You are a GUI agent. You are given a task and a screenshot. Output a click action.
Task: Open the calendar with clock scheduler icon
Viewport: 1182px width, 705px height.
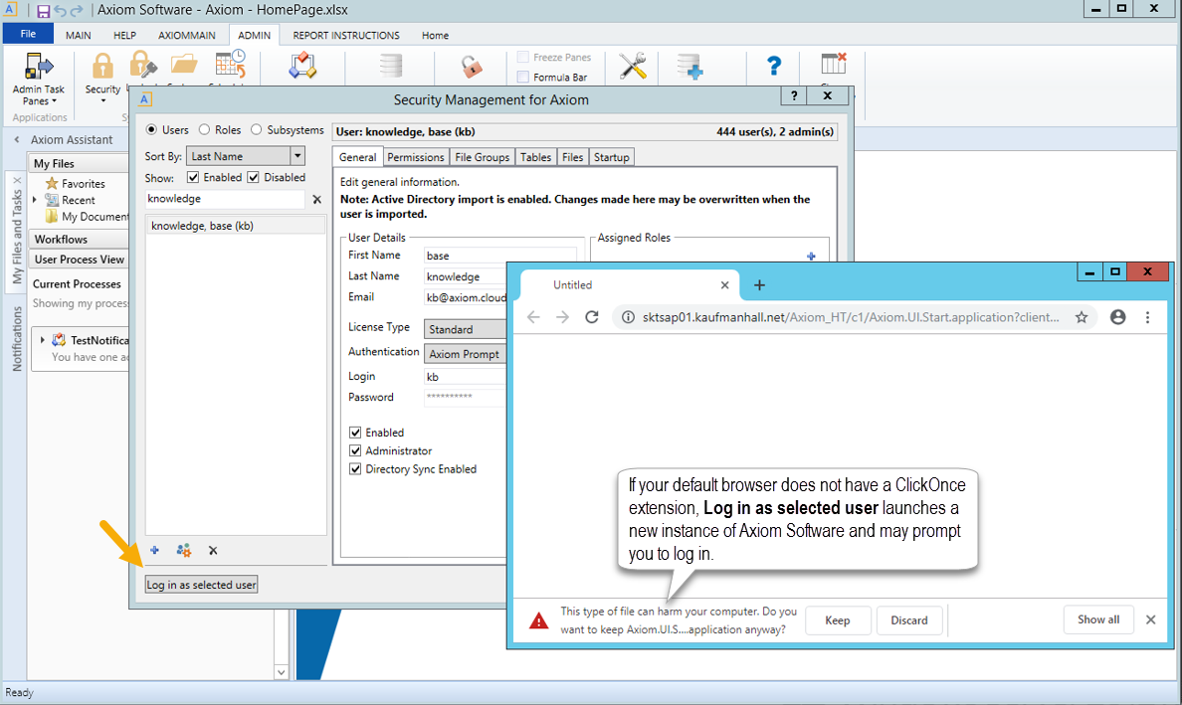coord(230,65)
